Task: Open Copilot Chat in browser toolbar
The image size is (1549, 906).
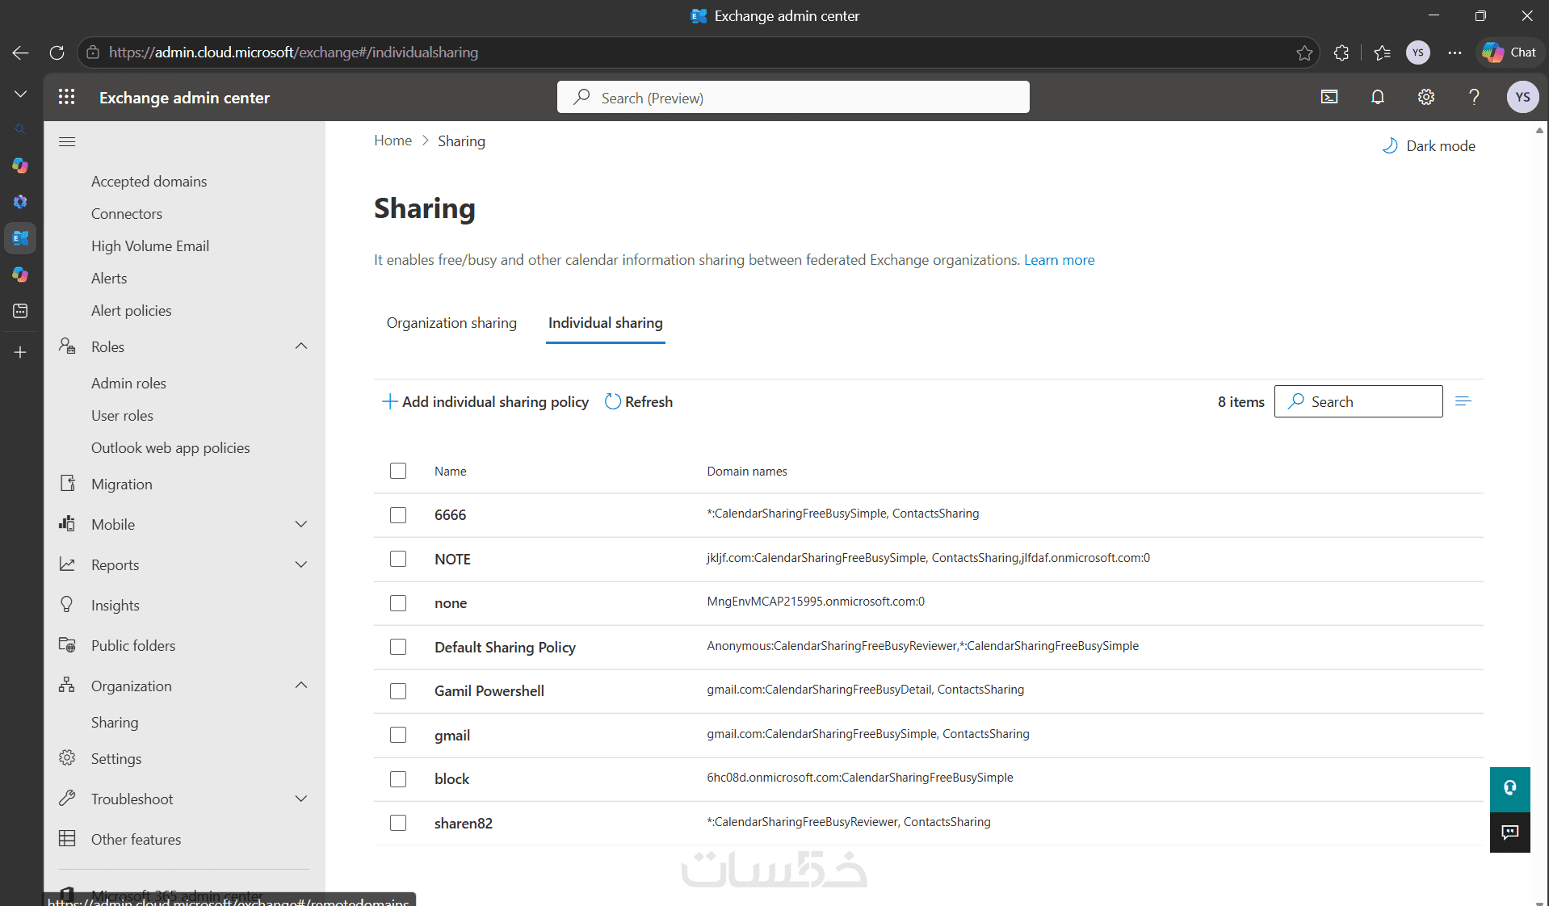Action: click(1509, 52)
